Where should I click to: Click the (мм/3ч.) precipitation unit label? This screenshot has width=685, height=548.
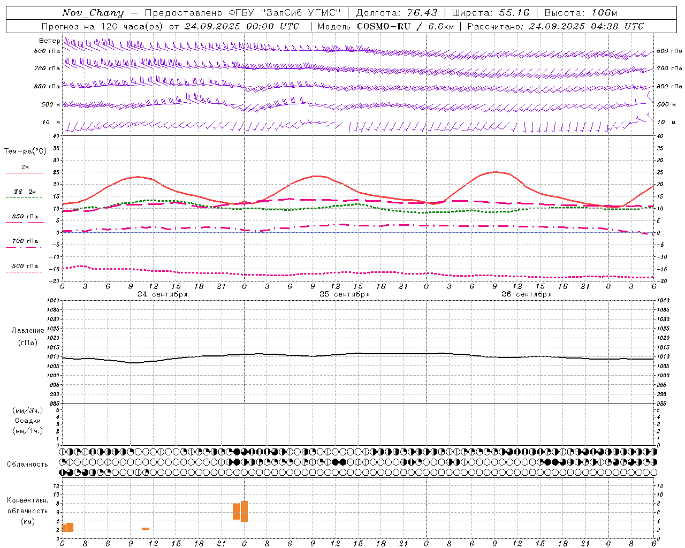click(x=28, y=410)
